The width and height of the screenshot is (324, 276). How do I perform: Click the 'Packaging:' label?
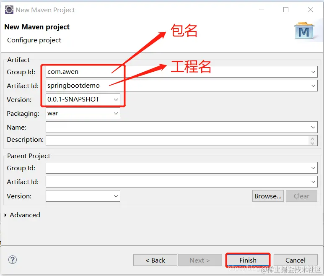tap(23, 114)
